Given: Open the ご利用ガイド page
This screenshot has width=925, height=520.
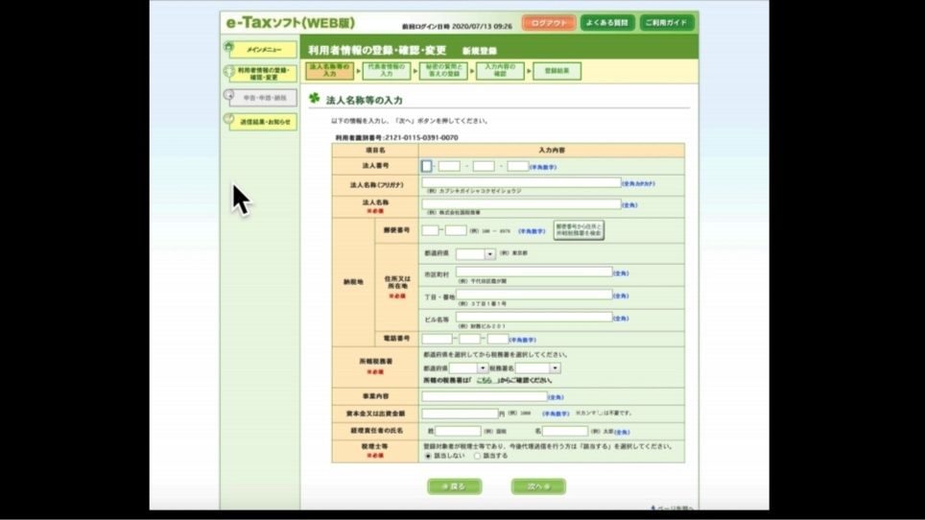Looking at the screenshot, I should 665,23.
